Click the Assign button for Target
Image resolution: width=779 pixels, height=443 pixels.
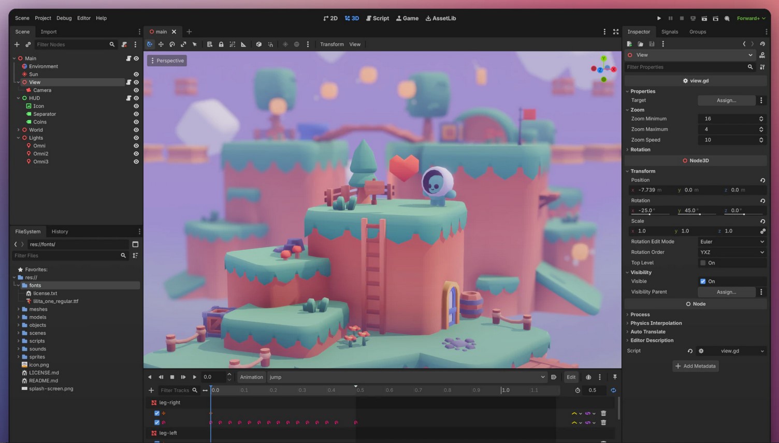[x=726, y=100]
